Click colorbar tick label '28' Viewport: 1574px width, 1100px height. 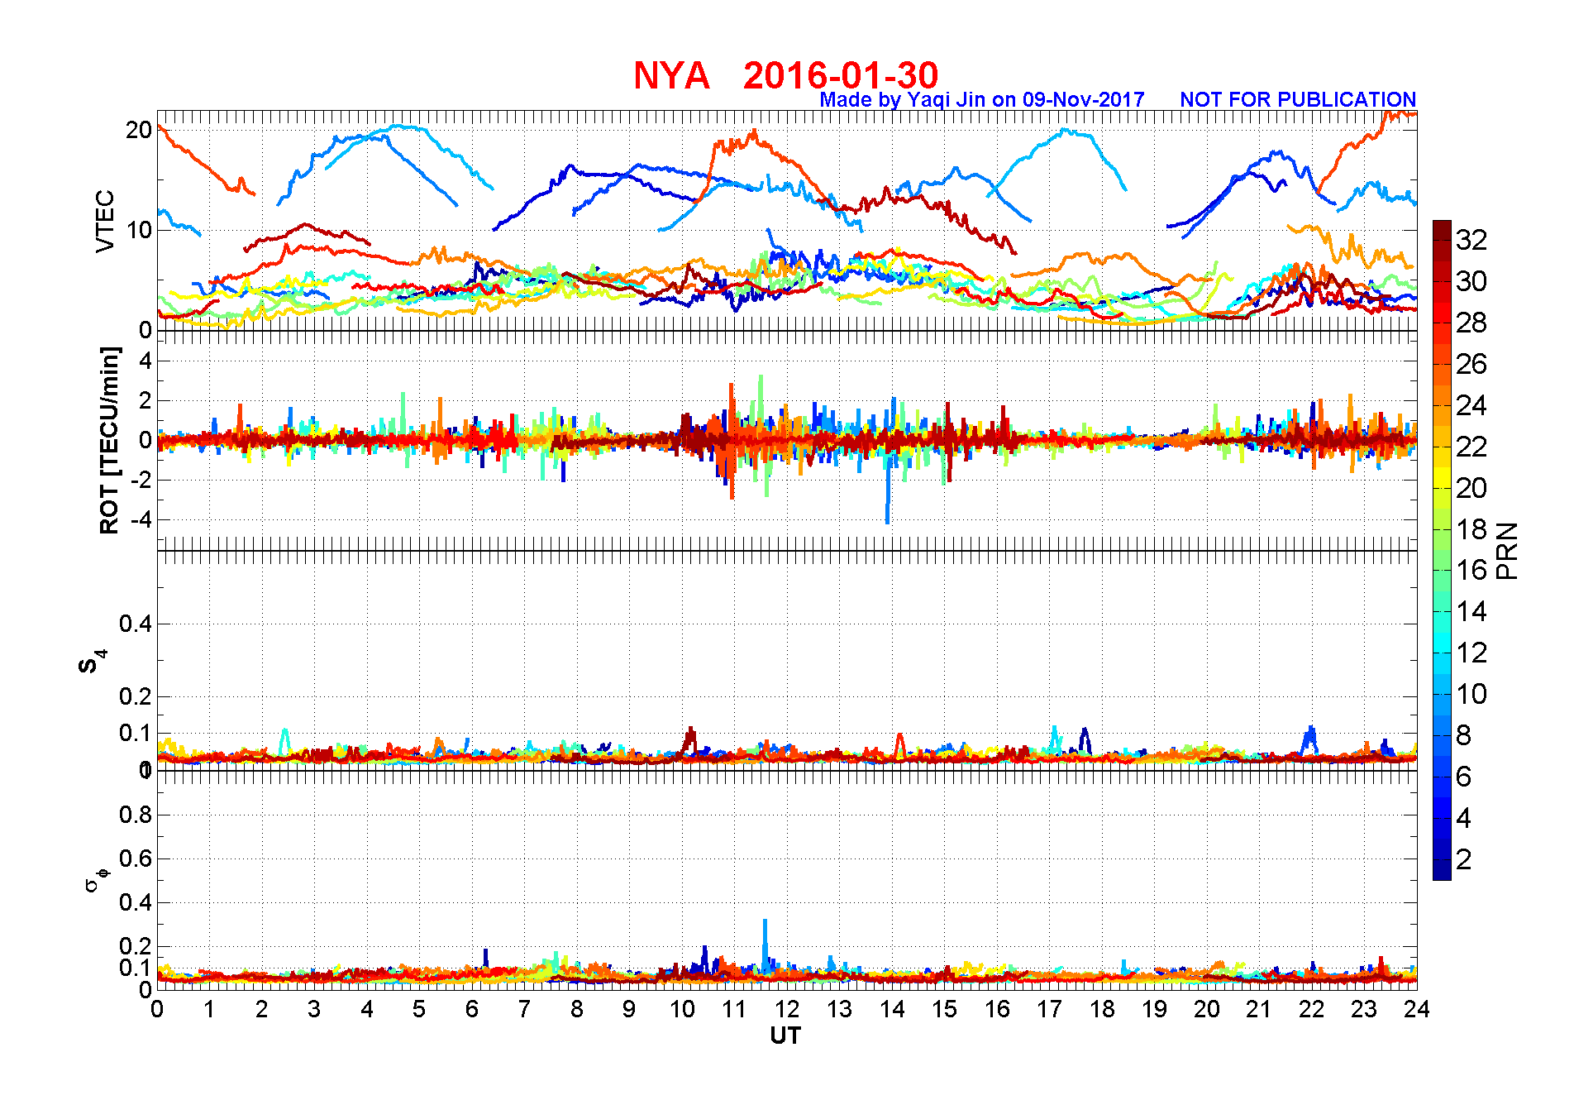coord(1471,323)
